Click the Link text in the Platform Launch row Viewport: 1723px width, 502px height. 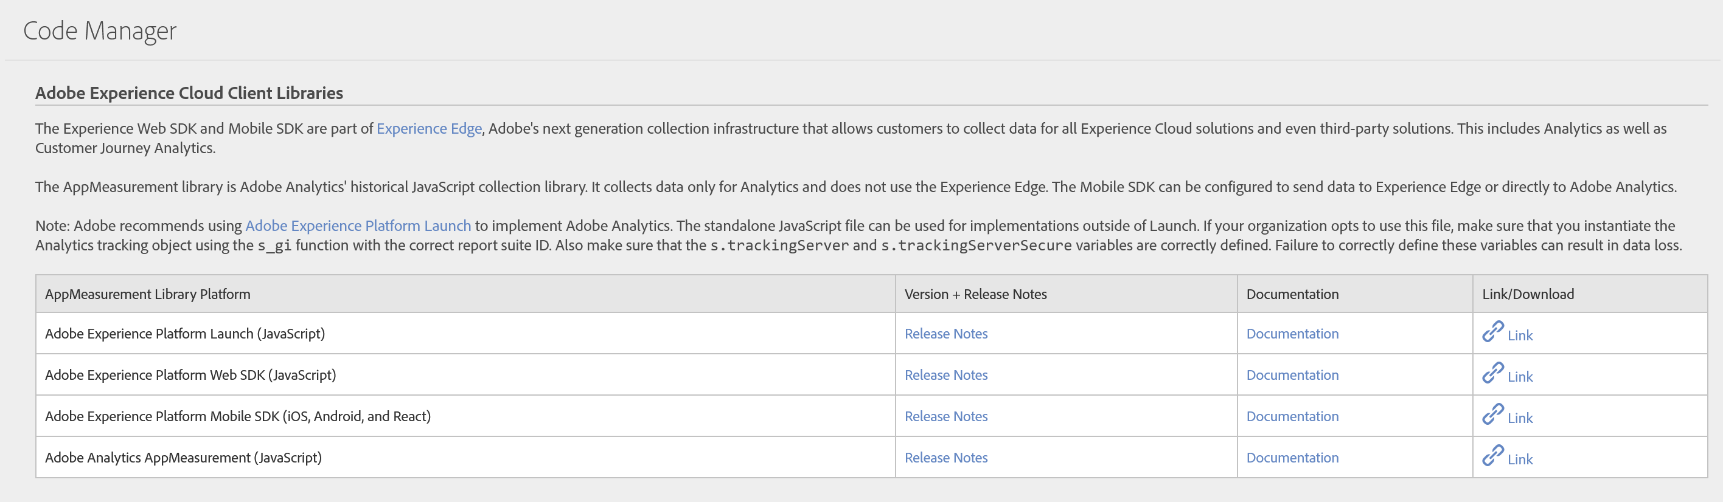[x=1520, y=335]
